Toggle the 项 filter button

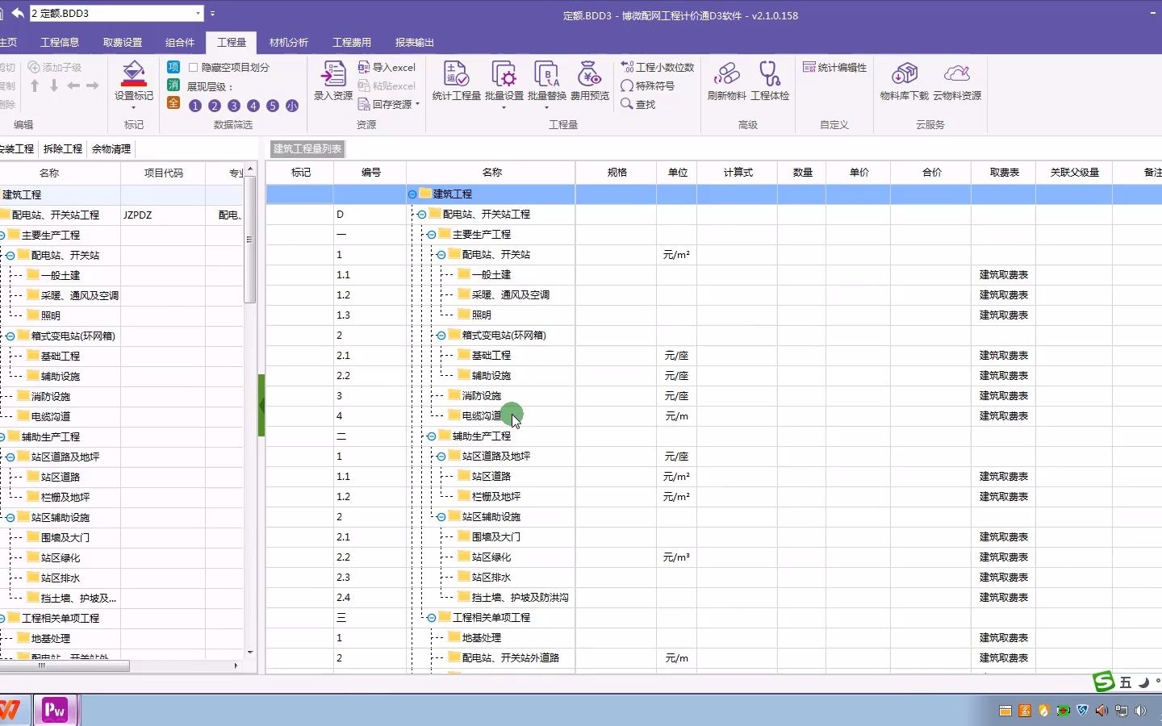173,67
